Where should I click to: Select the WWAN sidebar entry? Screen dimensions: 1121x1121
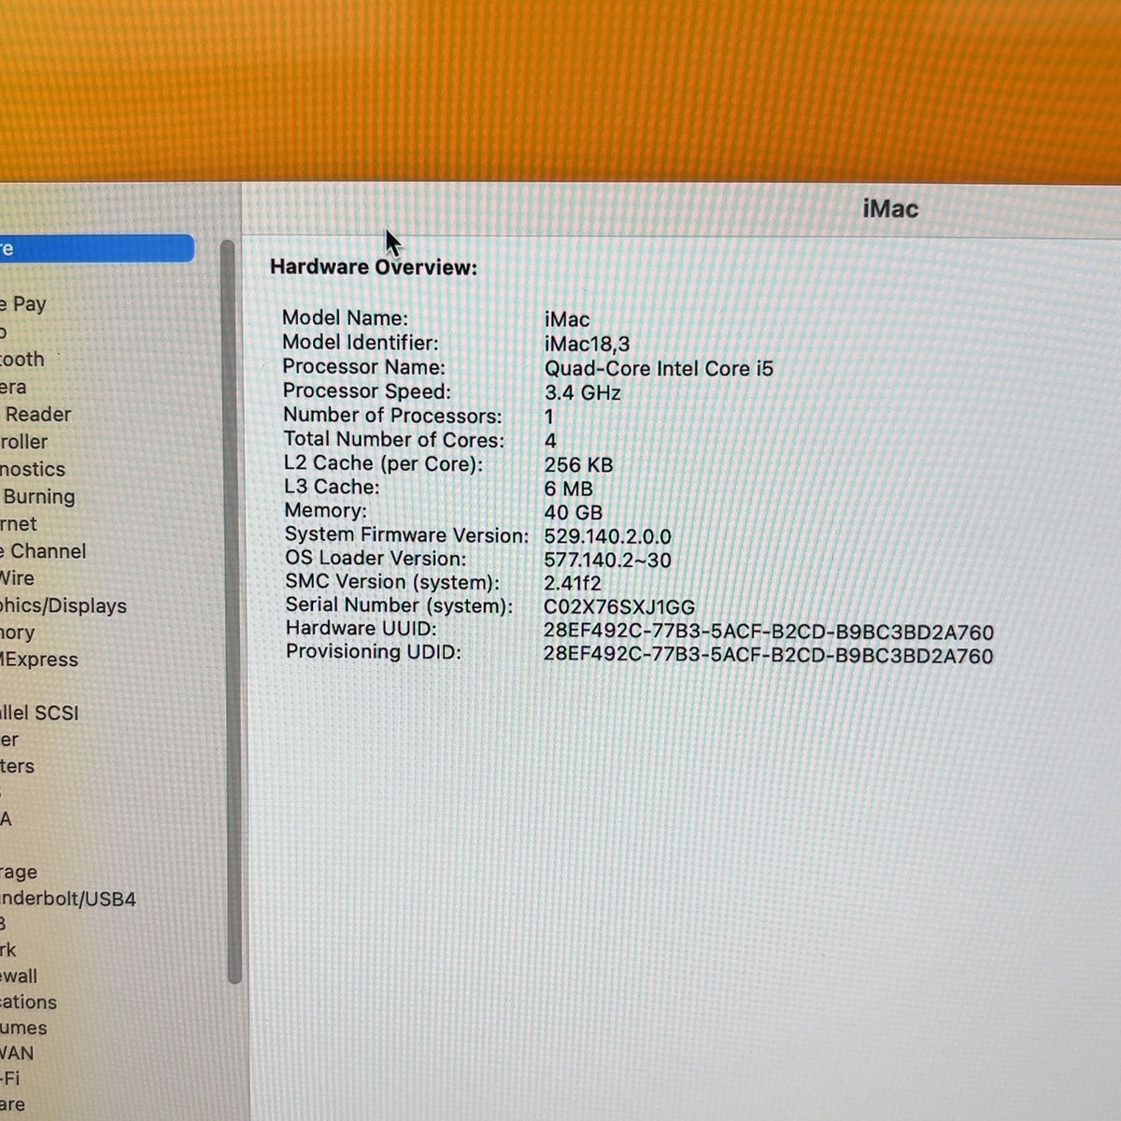(x=17, y=1053)
